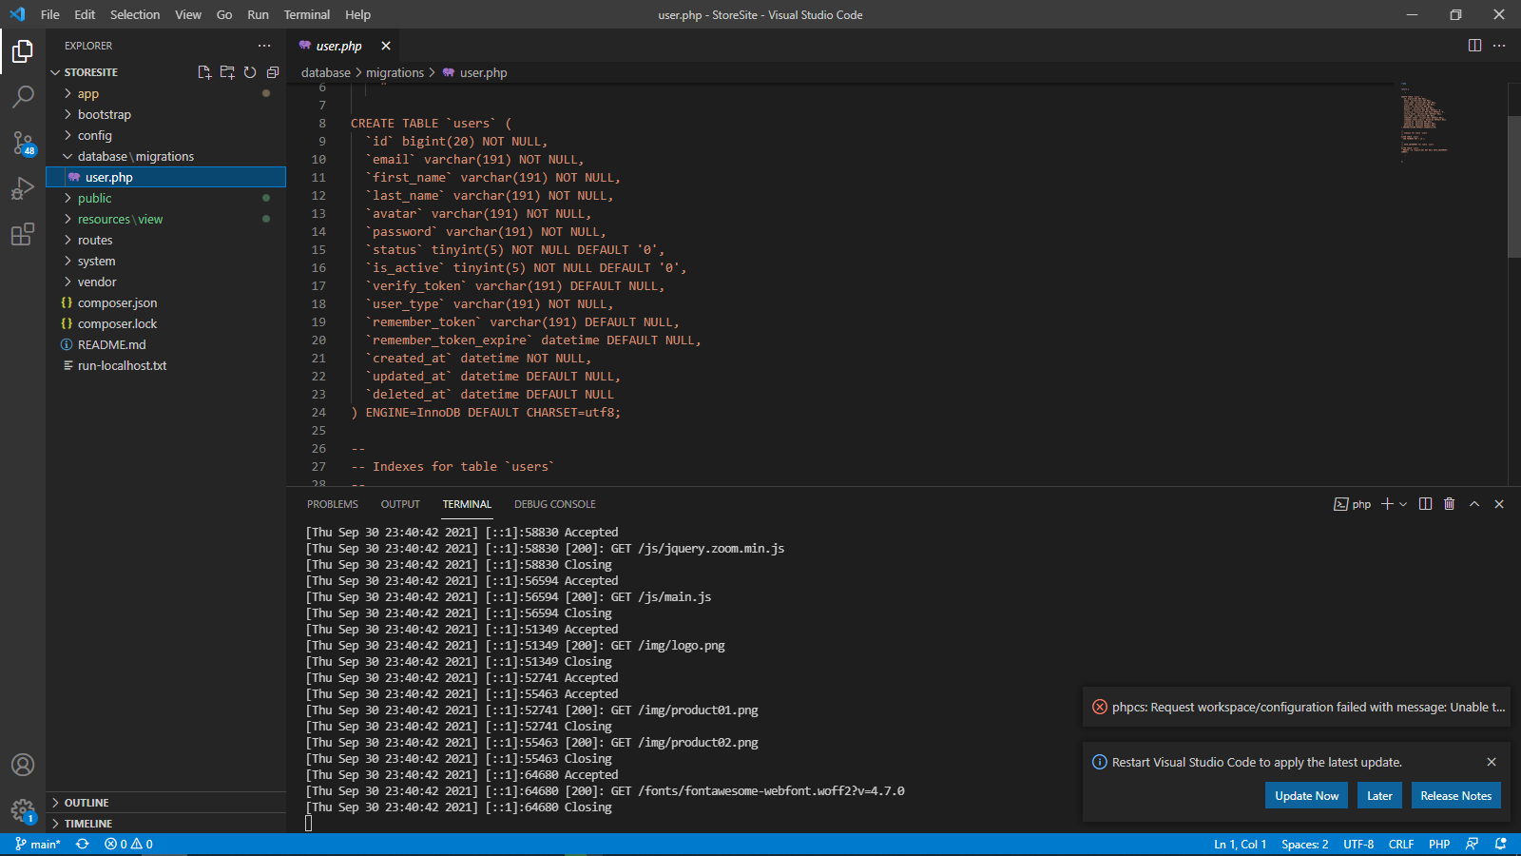Open the Search view icon
Image resolution: width=1521 pixels, height=856 pixels.
click(23, 96)
